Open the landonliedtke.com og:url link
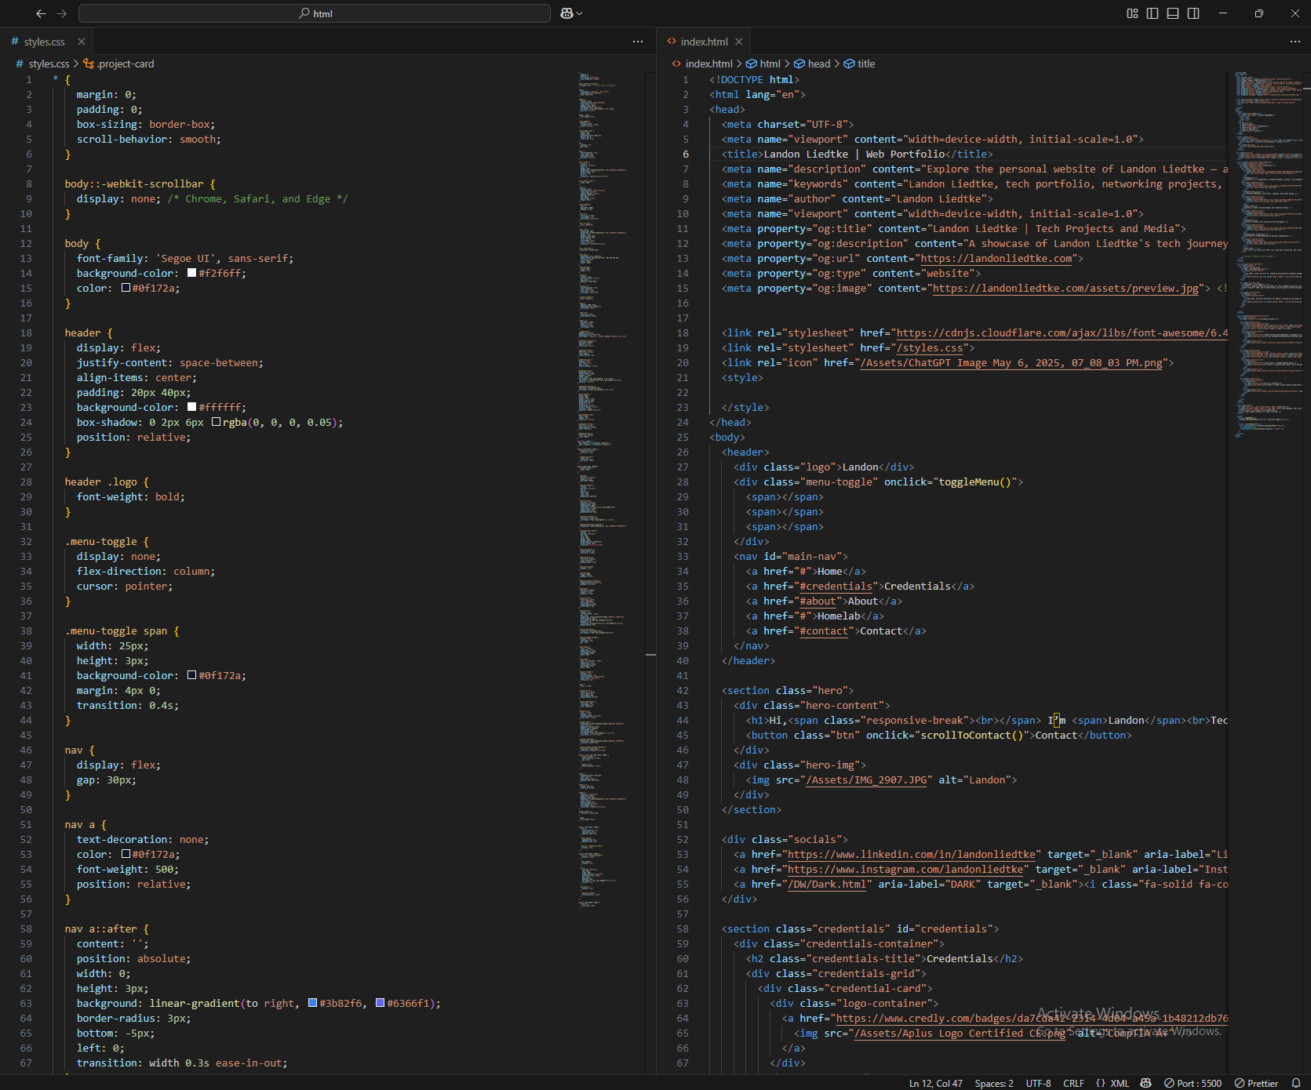This screenshot has height=1090, width=1311. pos(996,258)
